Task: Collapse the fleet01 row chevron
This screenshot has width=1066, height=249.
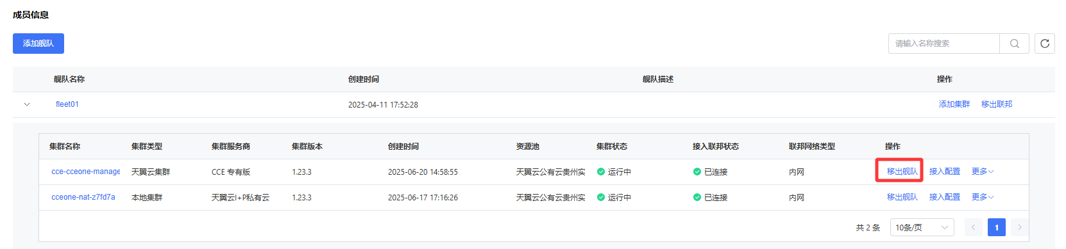Action: coord(27,104)
